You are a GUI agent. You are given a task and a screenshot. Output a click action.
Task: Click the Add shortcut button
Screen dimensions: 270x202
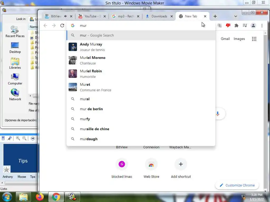[x=181, y=169]
